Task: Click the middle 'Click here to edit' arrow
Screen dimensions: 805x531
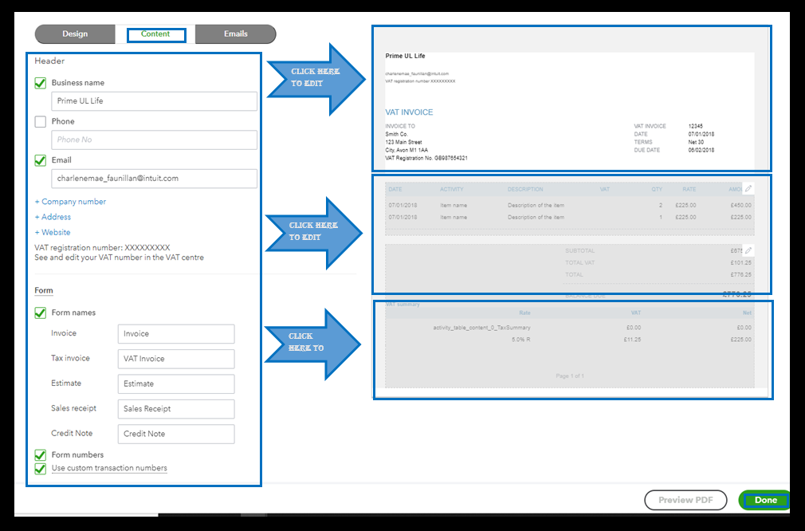Action: tap(316, 231)
